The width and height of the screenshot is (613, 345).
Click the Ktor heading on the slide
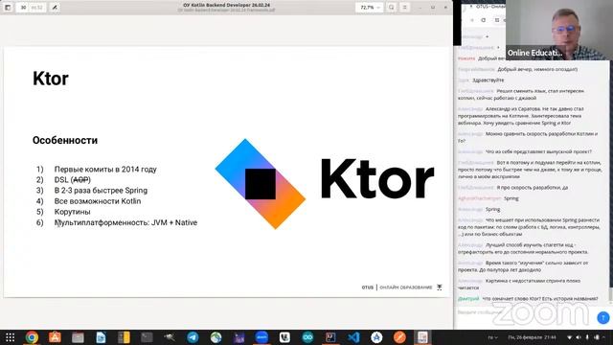pos(51,79)
